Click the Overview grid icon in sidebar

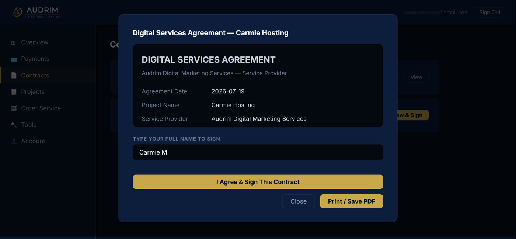[13, 43]
